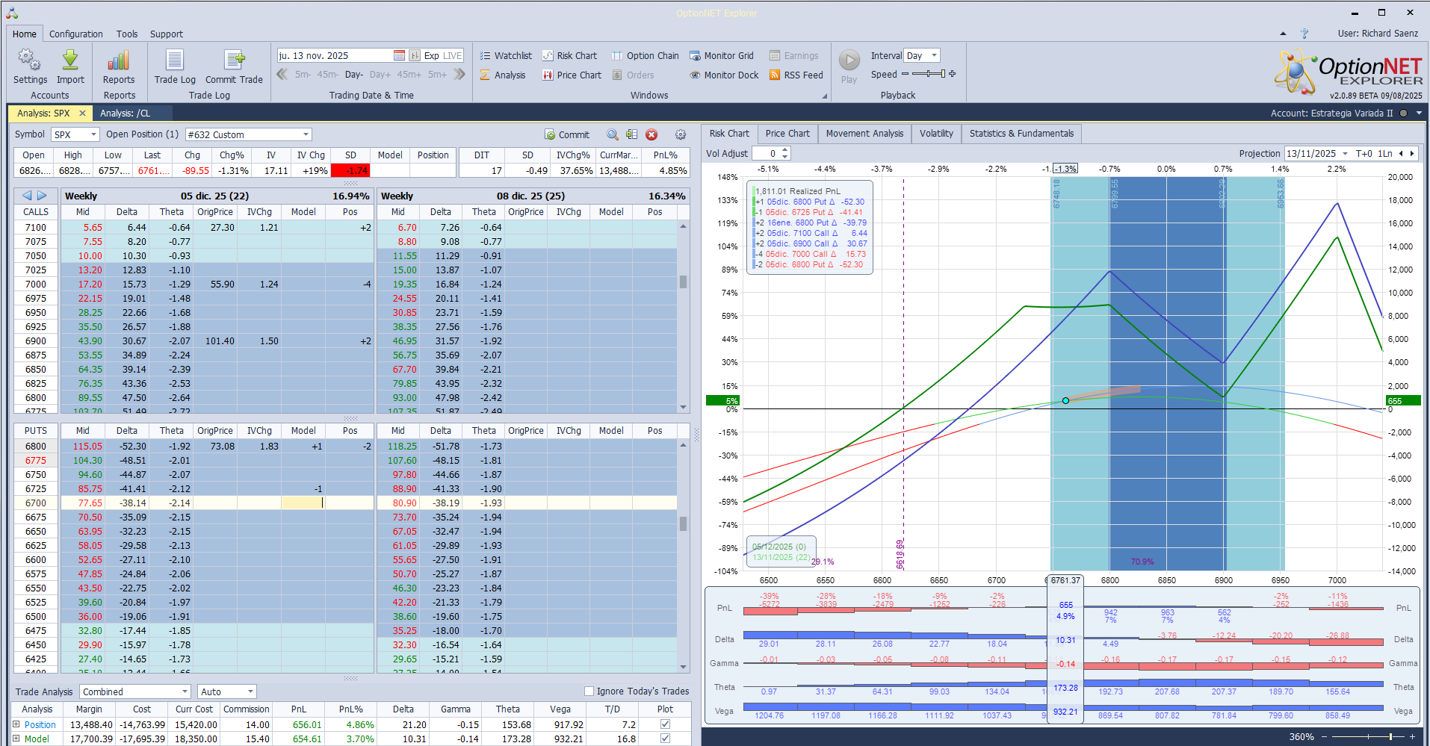Toggle the 1Ln projection option
Image resolution: width=1430 pixels, height=746 pixels.
click(x=1385, y=154)
